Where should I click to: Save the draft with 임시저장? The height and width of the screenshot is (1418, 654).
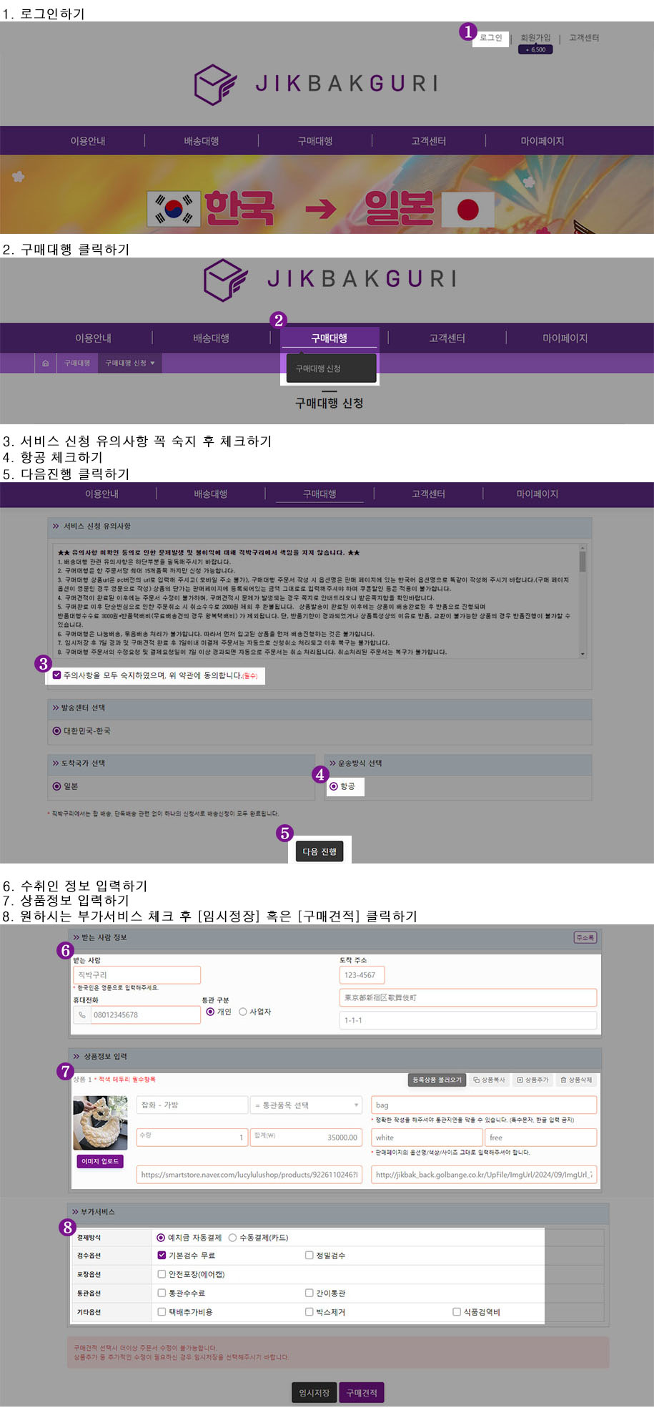tap(314, 1393)
